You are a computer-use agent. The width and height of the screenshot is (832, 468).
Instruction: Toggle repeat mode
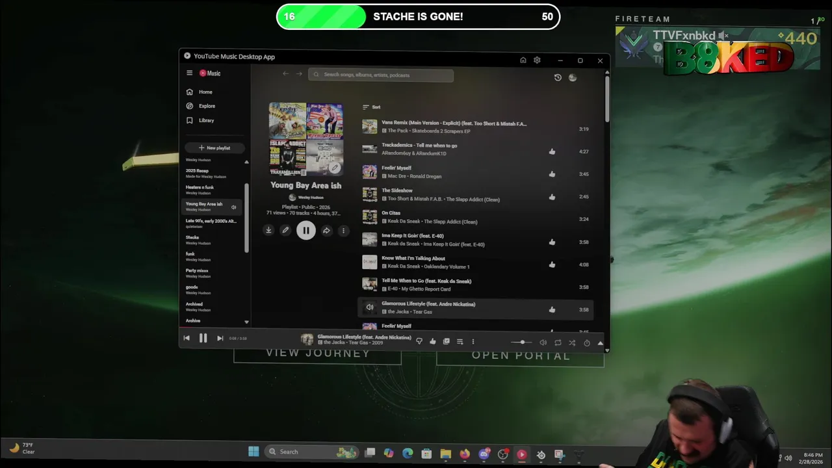click(558, 343)
